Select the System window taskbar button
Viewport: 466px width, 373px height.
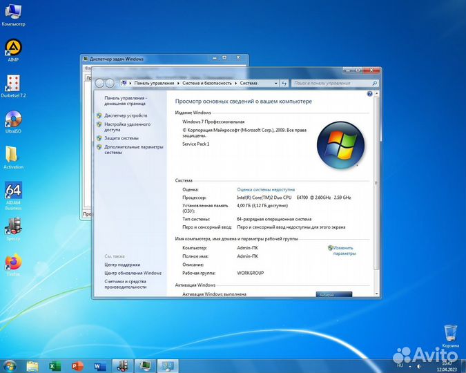coord(168,366)
